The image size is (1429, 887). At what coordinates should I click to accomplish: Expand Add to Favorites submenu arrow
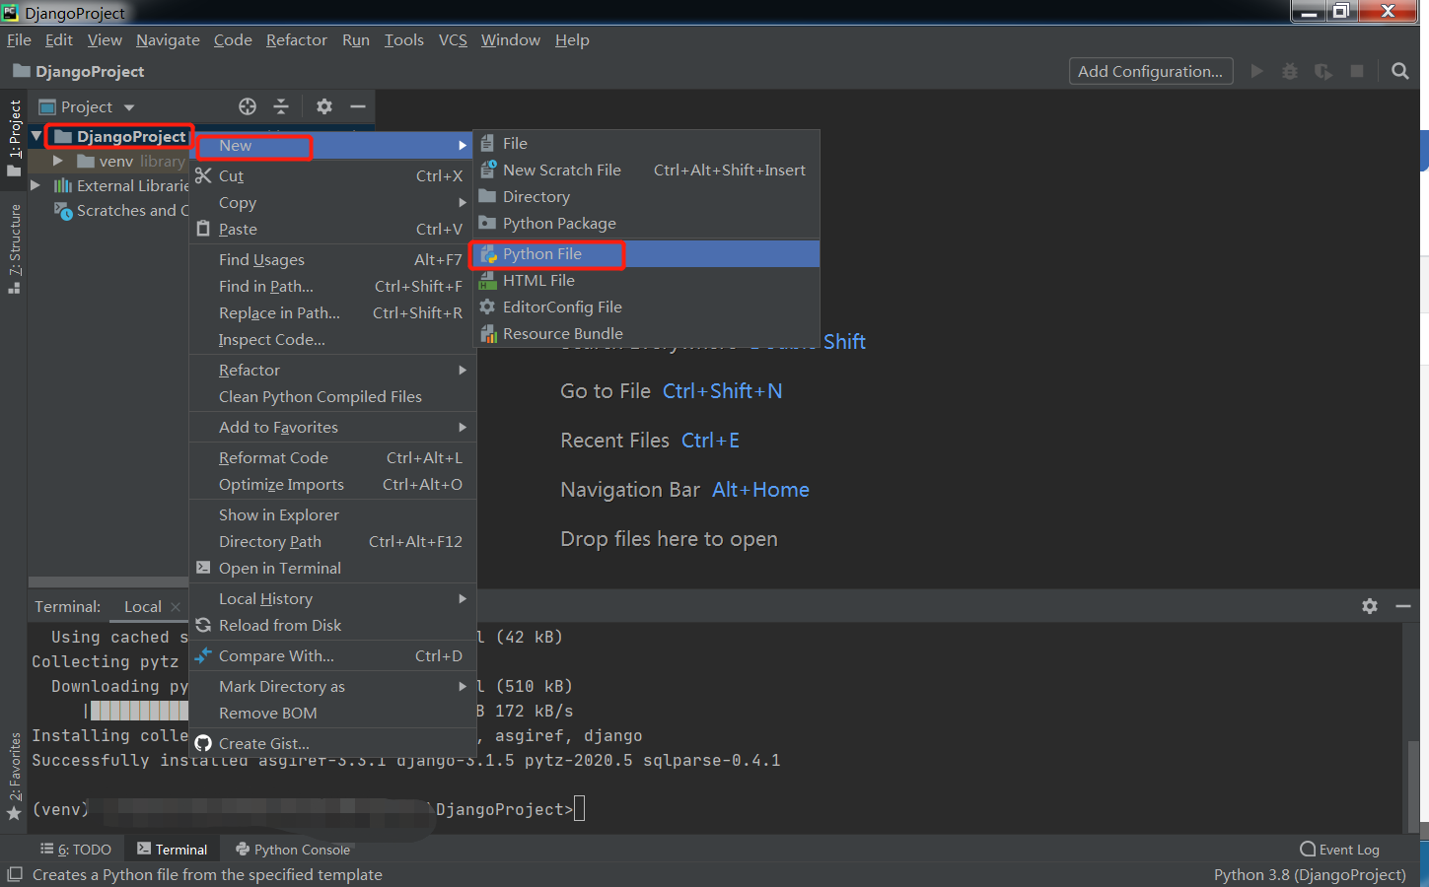[x=463, y=427]
